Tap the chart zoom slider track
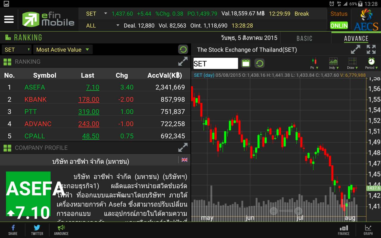This screenshot has height=238, width=381. click(x=286, y=211)
